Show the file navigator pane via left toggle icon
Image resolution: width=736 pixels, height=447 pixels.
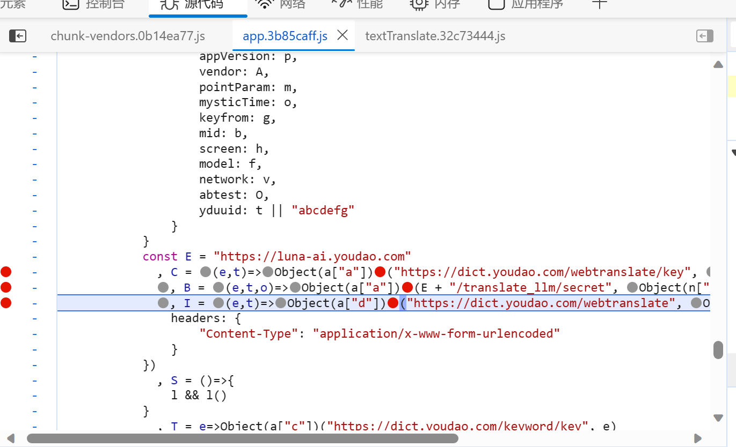(18, 36)
